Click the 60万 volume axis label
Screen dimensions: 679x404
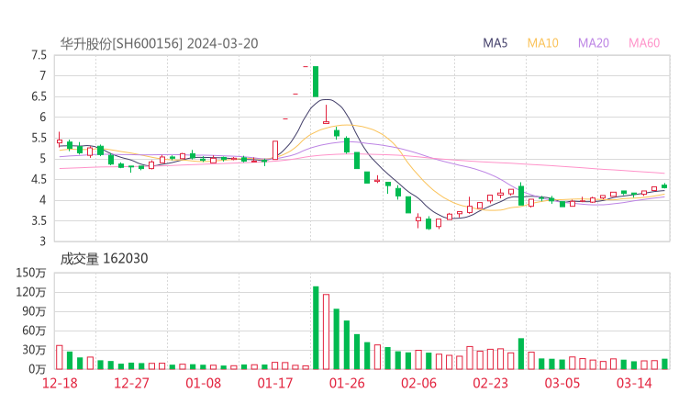coord(34,331)
